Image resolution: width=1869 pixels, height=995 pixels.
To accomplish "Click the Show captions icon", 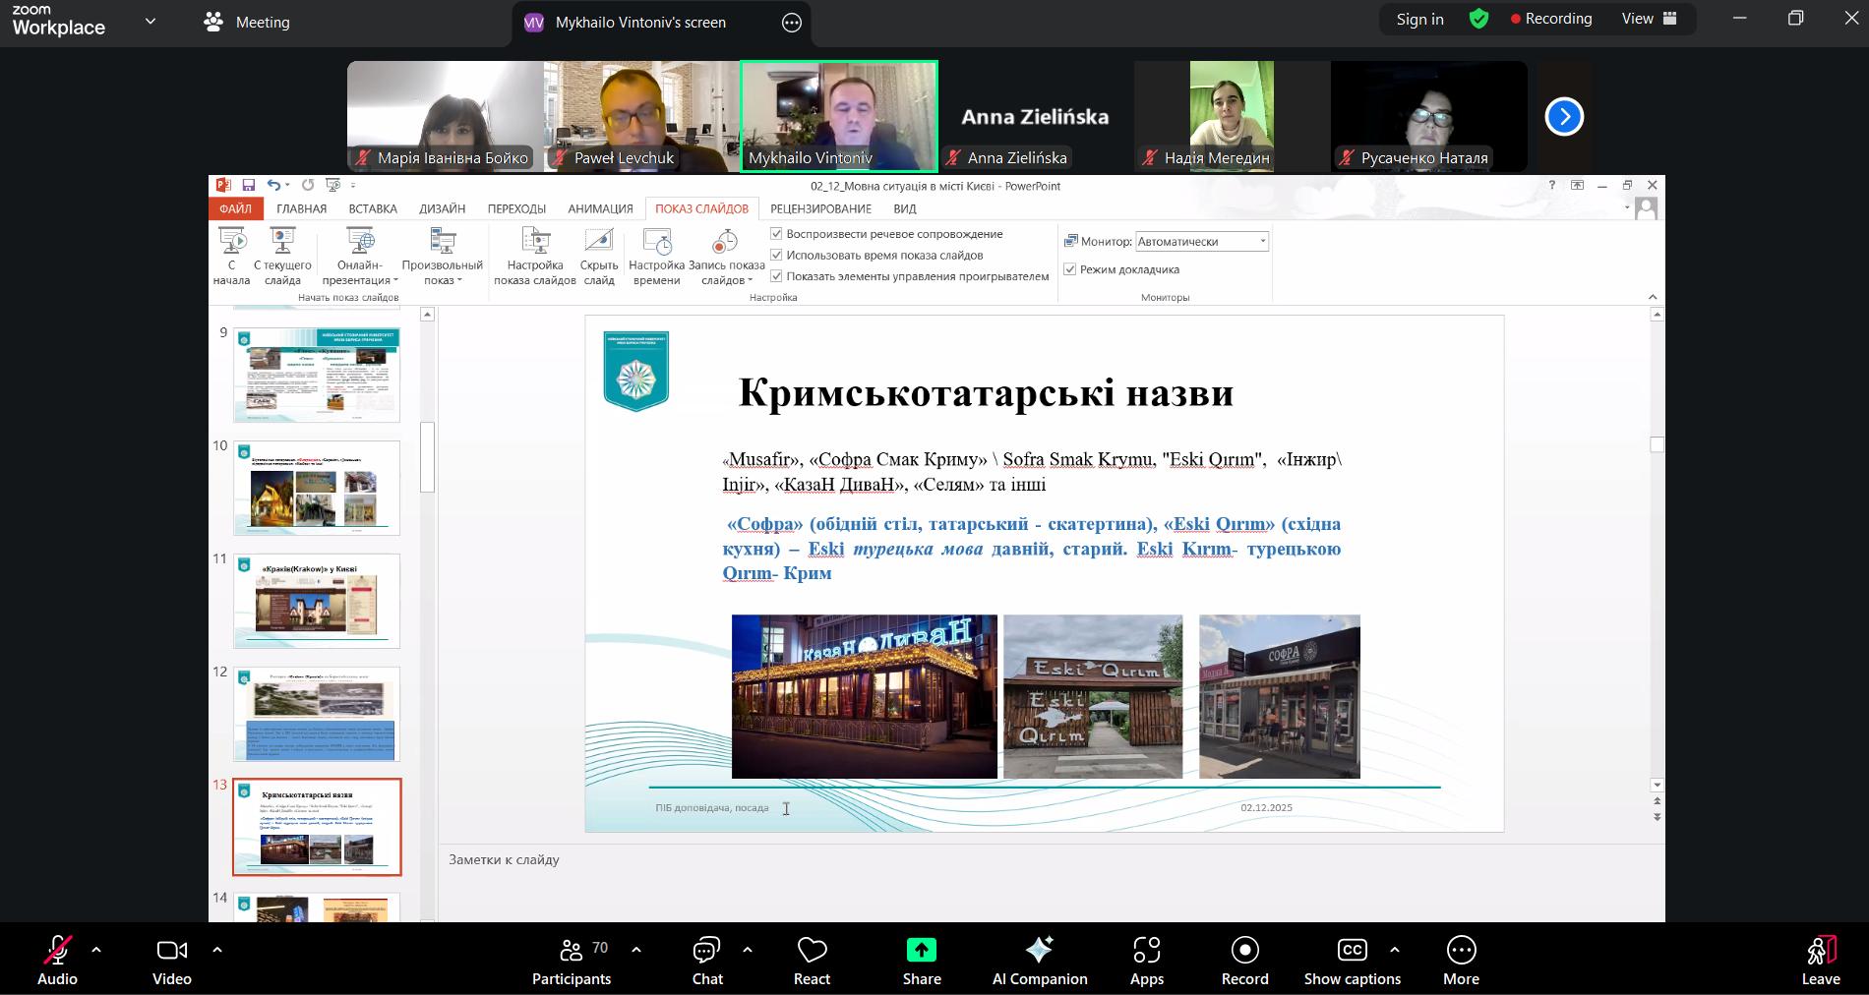I will coord(1352,950).
